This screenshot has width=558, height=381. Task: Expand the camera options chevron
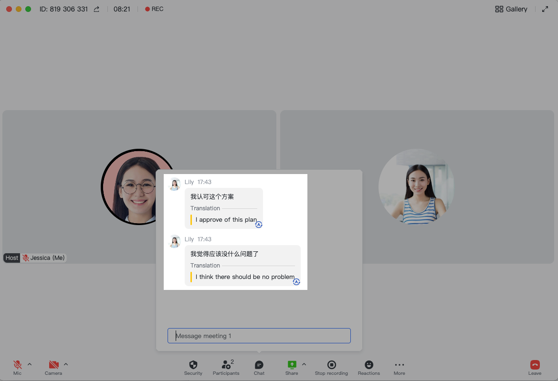tap(65, 363)
